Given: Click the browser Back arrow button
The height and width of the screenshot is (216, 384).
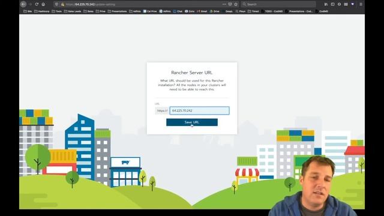Looking at the screenshot, I should point(23,4).
